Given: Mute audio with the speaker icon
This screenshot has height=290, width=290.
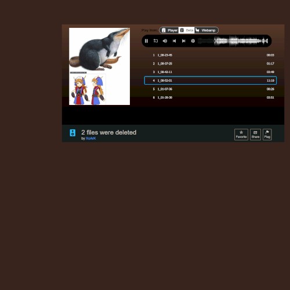Looking at the screenshot, I should tap(165, 41).
